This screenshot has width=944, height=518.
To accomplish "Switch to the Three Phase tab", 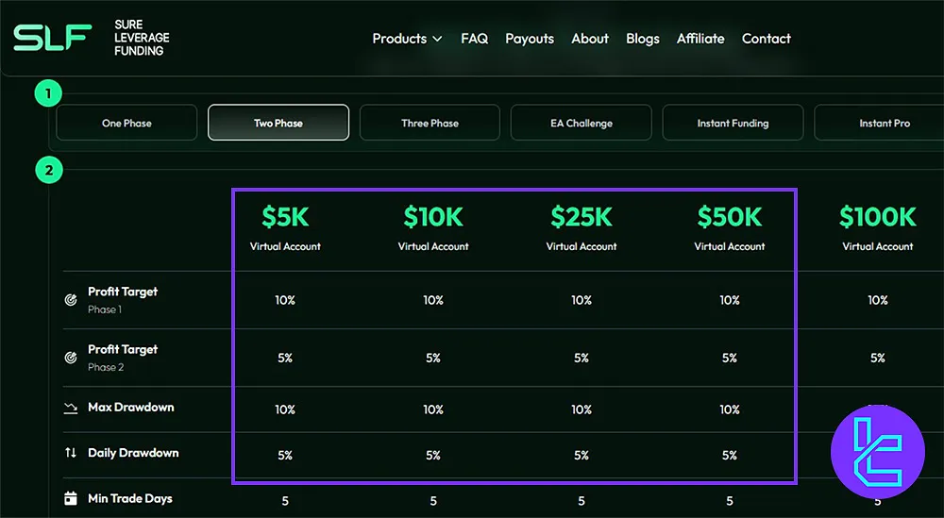I will tap(430, 123).
